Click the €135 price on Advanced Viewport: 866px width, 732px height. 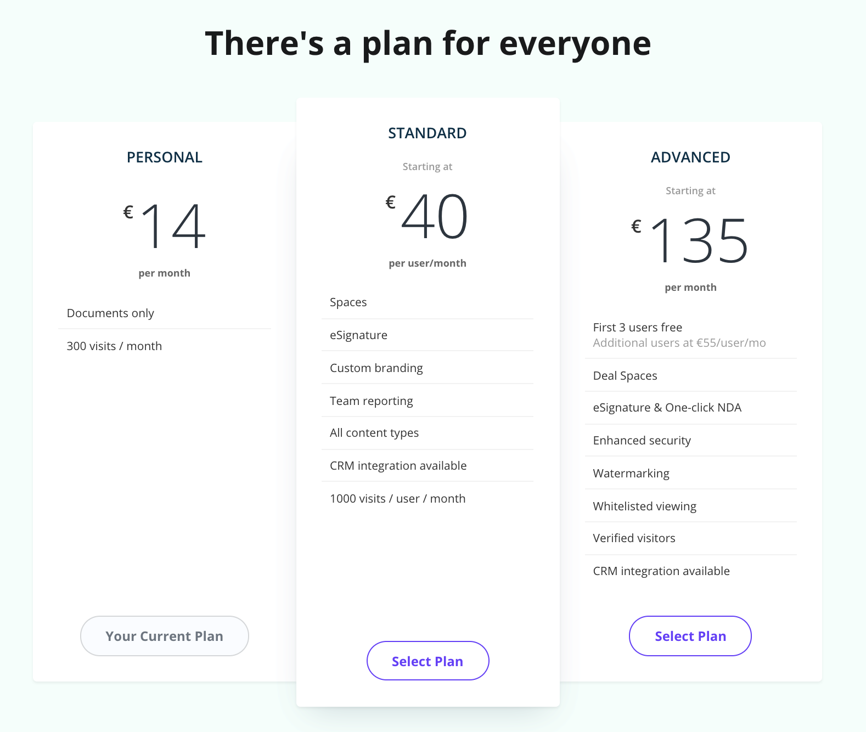(690, 241)
